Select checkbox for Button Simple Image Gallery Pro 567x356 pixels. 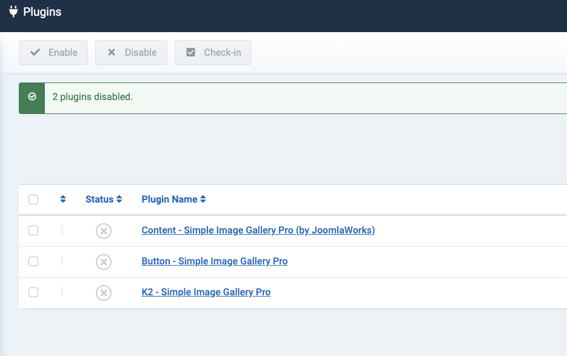coord(33,261)
